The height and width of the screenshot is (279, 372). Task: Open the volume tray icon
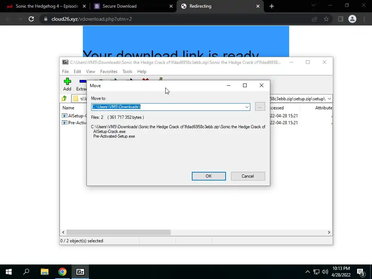[325, 272]
